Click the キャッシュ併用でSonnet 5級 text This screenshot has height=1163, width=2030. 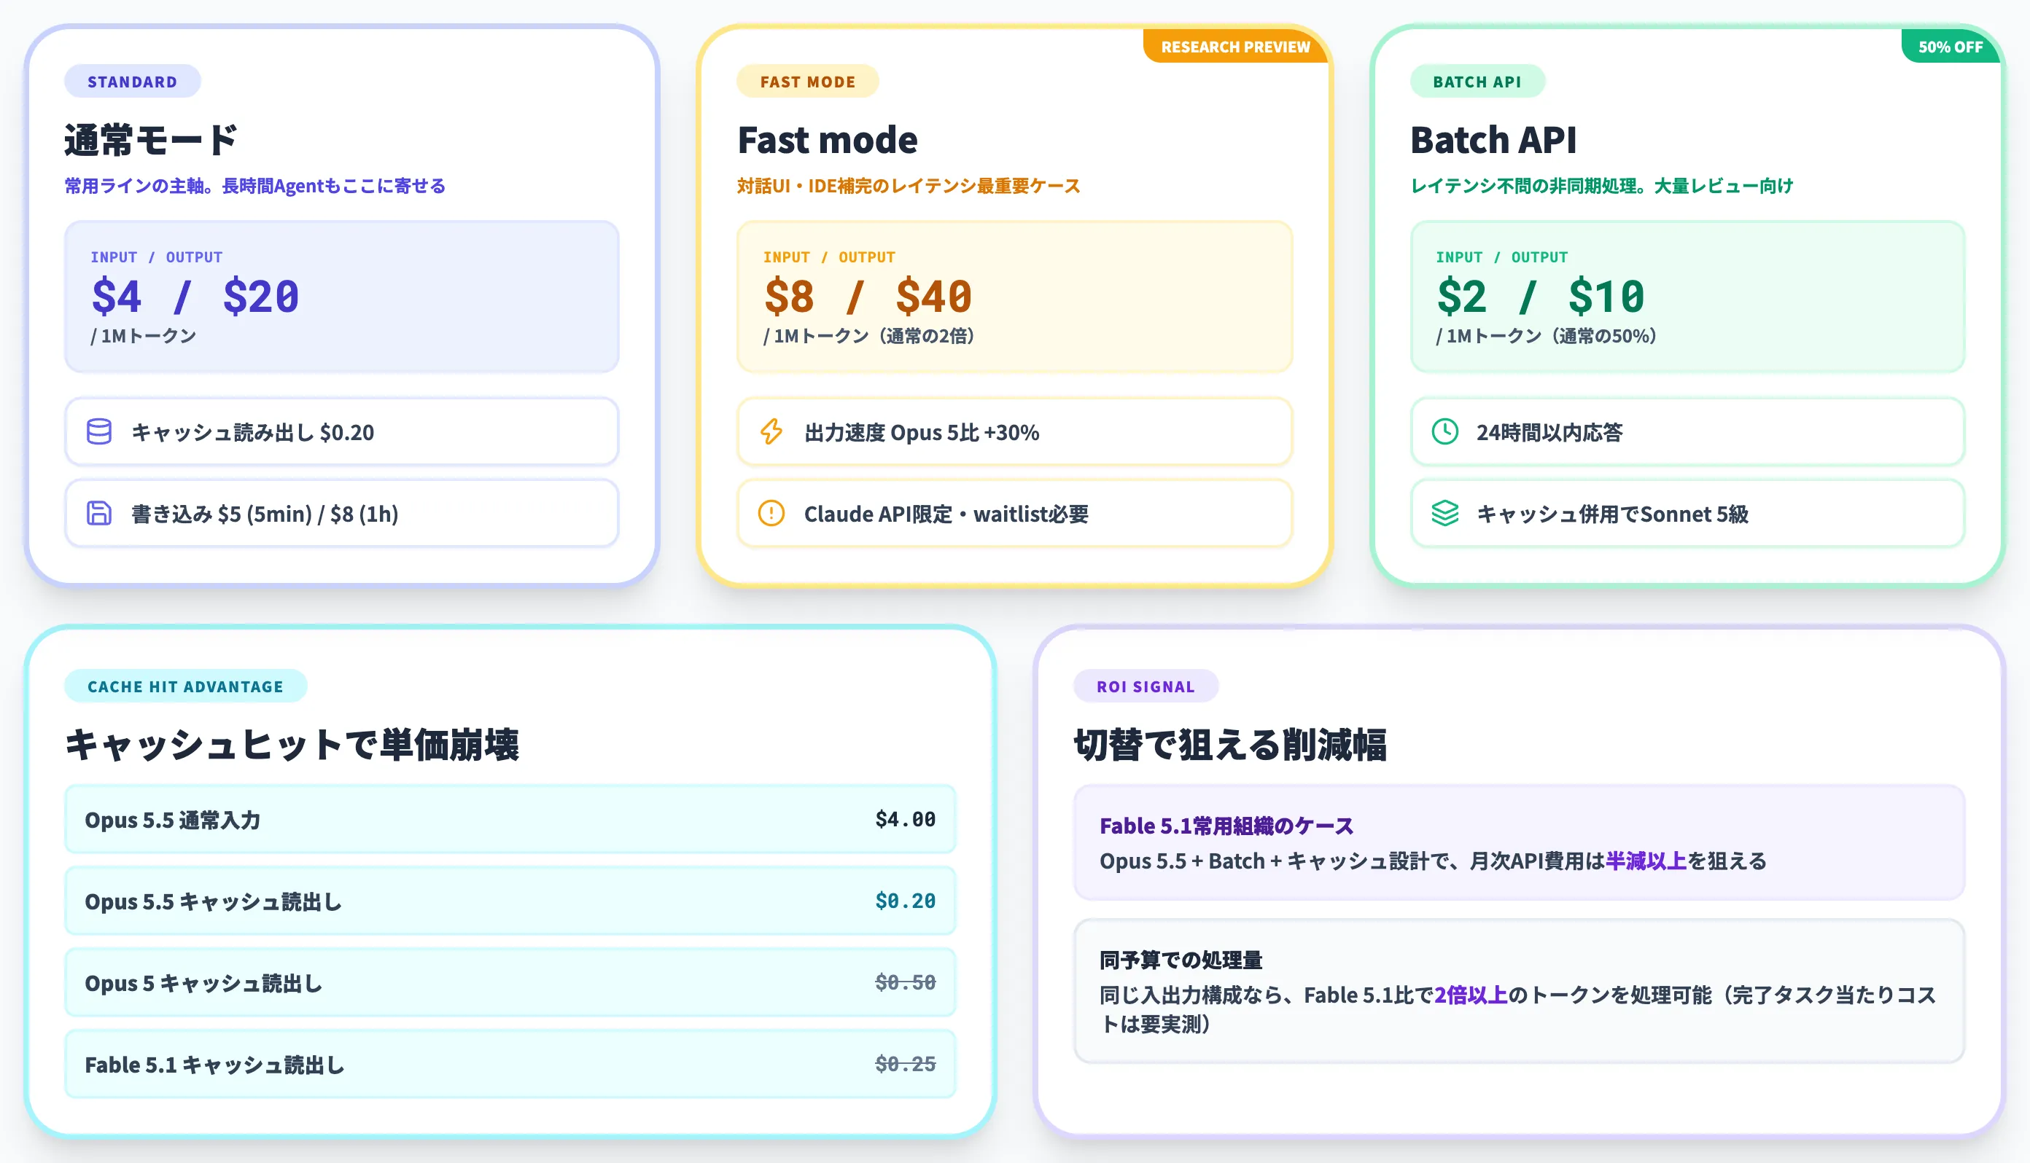1613,514
